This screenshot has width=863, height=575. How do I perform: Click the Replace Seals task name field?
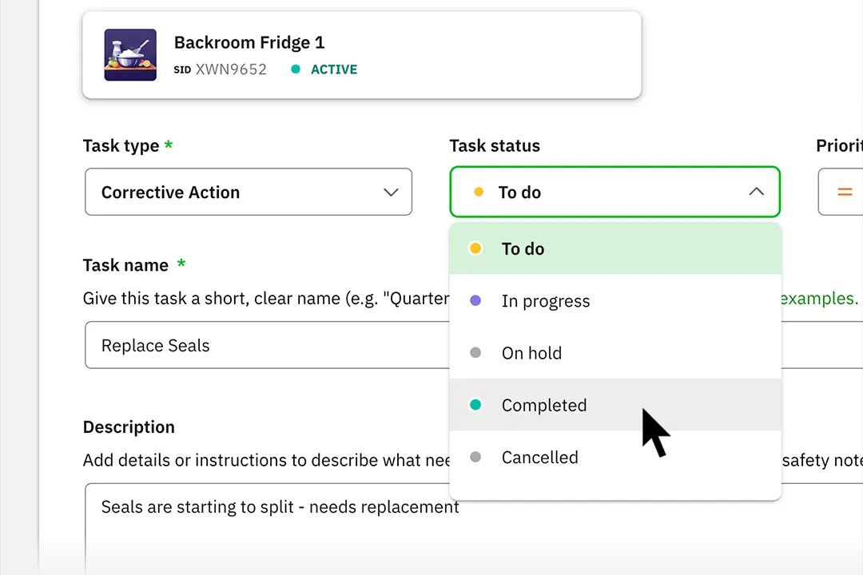tap(267, 345)
